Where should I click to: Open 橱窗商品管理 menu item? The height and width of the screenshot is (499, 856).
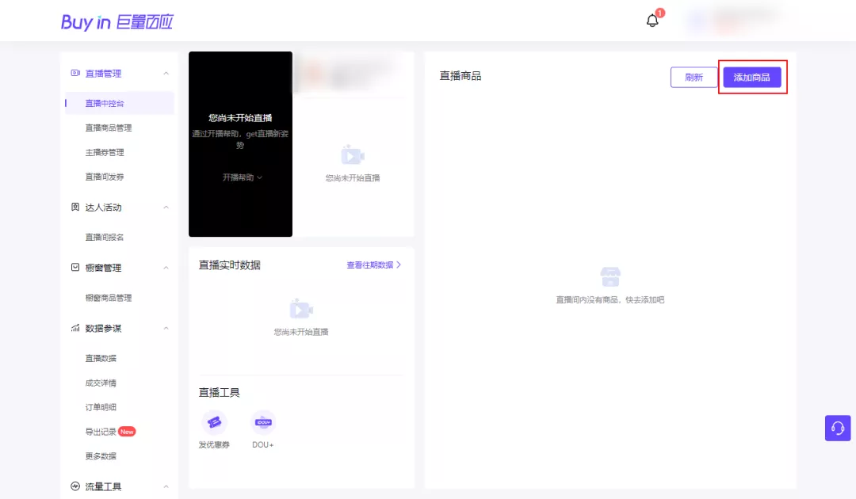click(108, 298)
